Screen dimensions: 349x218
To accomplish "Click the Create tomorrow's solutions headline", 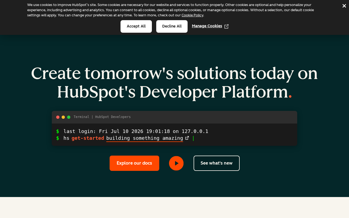I will pos(174,83).
